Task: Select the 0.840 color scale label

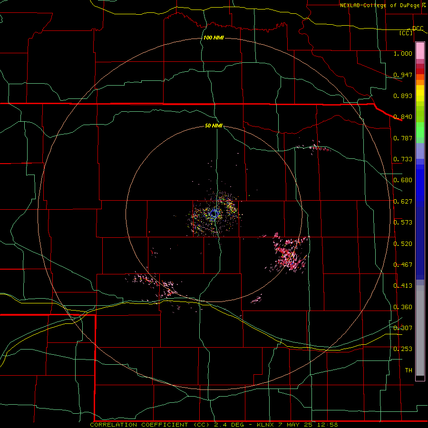Action: coord(403,117)
